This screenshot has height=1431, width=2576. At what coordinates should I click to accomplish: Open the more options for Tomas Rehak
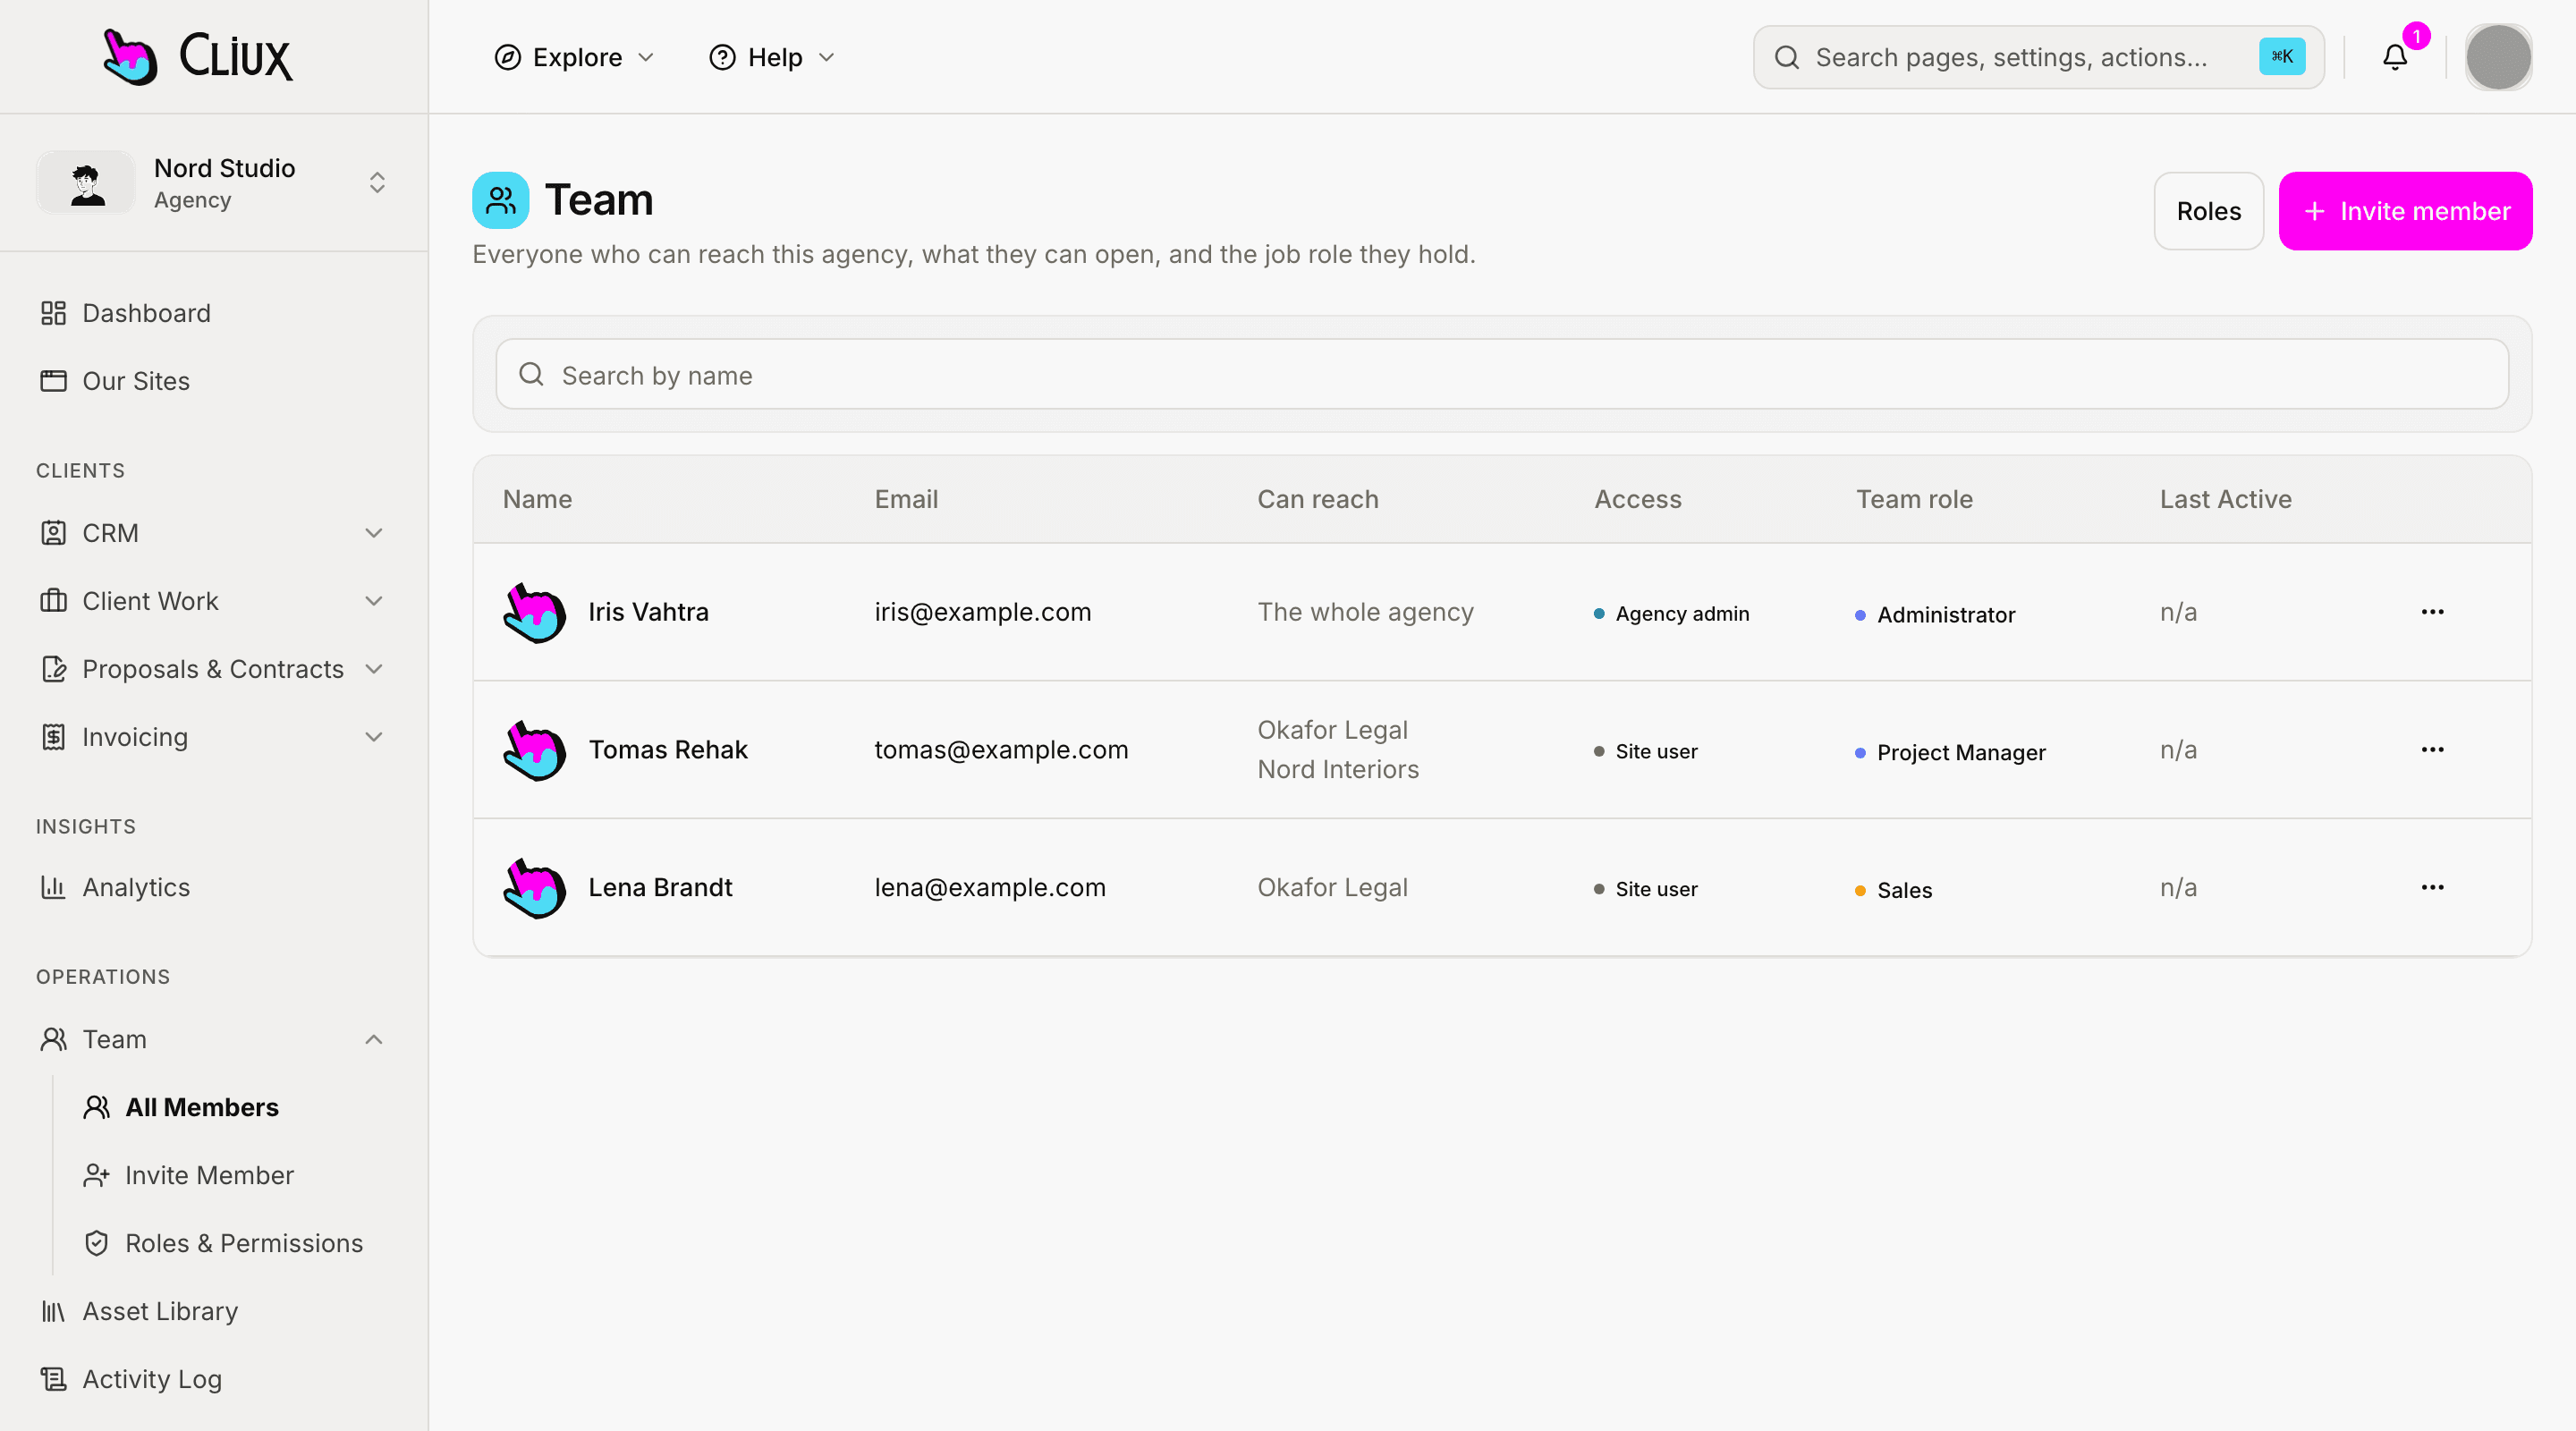(x=2432, y=749)
